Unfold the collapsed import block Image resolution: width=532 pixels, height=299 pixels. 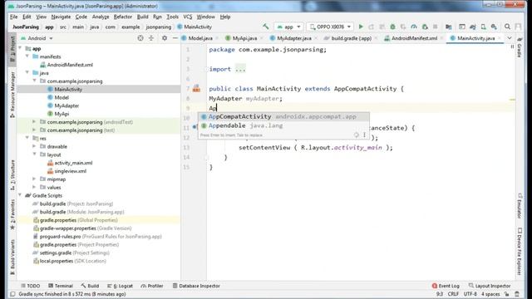coord(240,69)
